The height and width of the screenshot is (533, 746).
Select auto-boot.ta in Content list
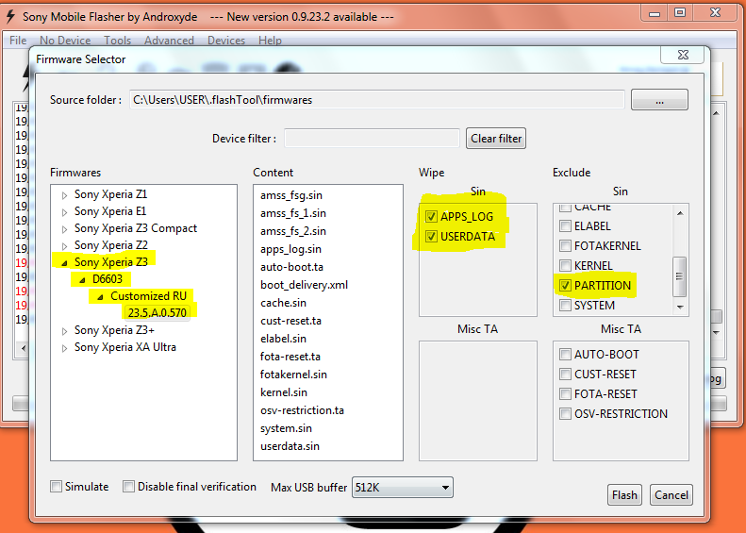coord(291,267)
